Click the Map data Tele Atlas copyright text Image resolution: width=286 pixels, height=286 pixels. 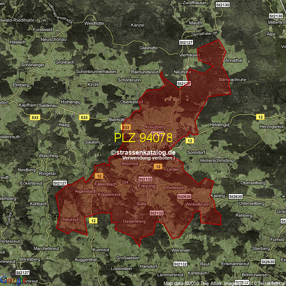tap(193, 283)
